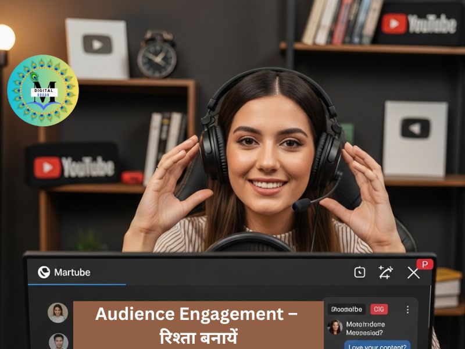Viewport: 465px width, 349px height.
Task: Open the red P notification badge
Action: (425, 265)
